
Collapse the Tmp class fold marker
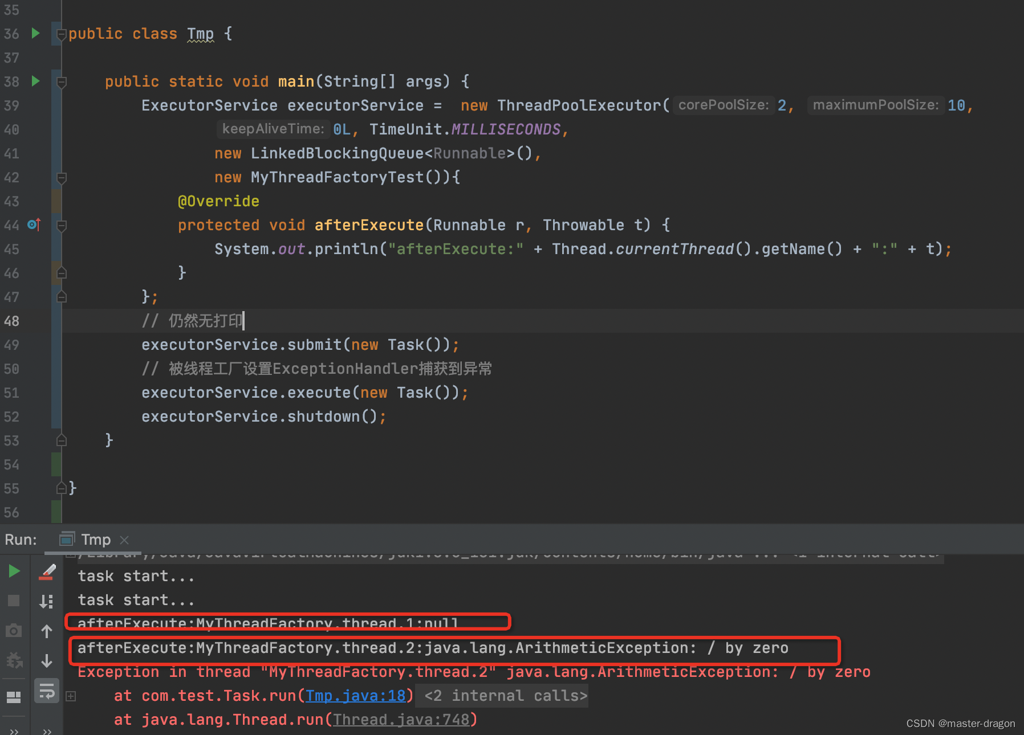[62, 35]
